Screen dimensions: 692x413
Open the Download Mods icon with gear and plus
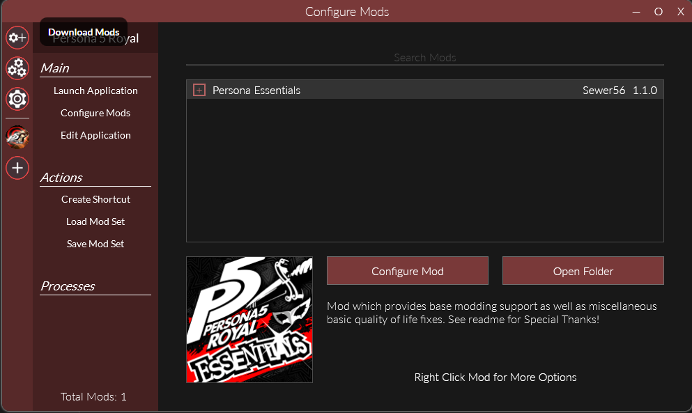[17, 38]
